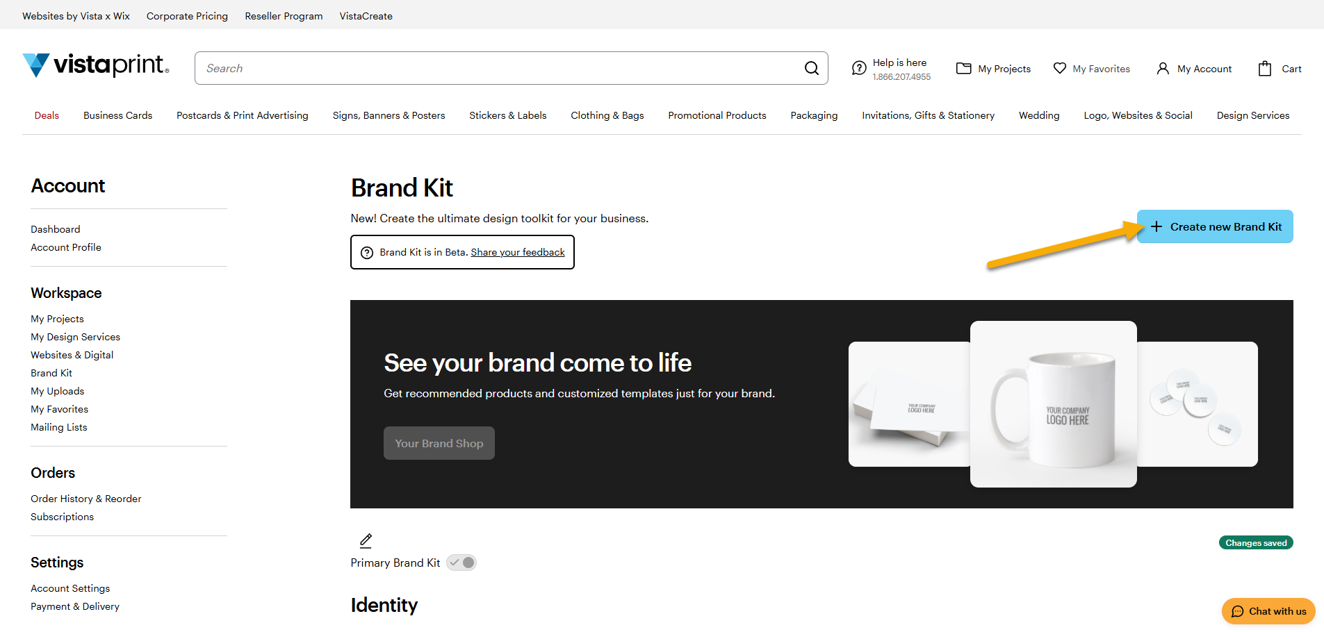Click the mug mockup thumbnail
This screenshot has width=1324, height=632.
1054,404
